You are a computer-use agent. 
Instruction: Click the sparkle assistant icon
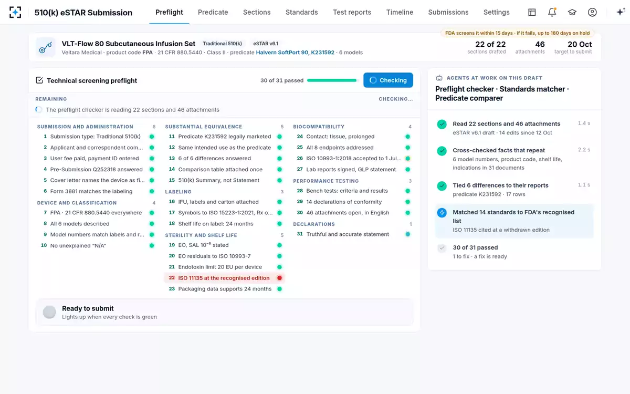coord(620,12)
